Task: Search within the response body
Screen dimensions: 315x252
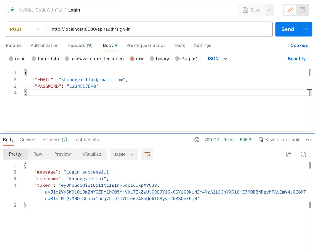Action: pos(303,154)
